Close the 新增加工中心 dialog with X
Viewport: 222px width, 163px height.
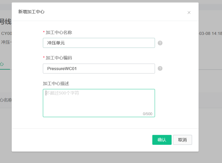(189, 13)
